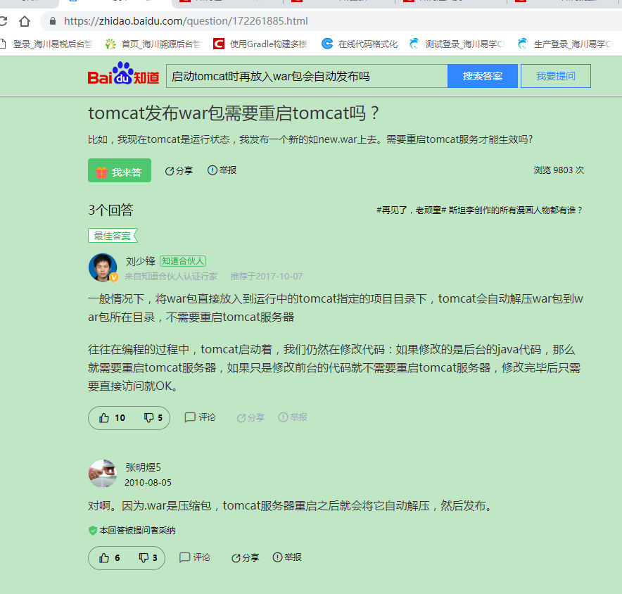Open 评论 on 刘少锋's answer
Screen dimensions: 622x594
coord(200,417)
